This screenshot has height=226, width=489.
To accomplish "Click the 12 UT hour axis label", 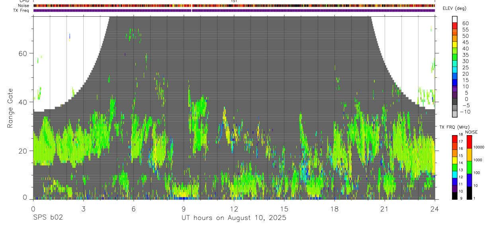I will click(x=234, y=209).
